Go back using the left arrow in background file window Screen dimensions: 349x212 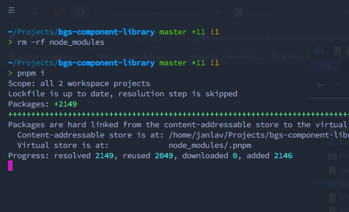click(x=320, y=85)
